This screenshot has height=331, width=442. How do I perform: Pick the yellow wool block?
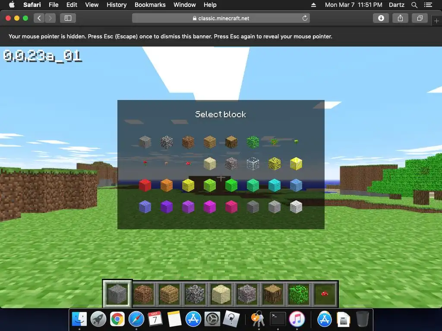(x=188, y=185)
